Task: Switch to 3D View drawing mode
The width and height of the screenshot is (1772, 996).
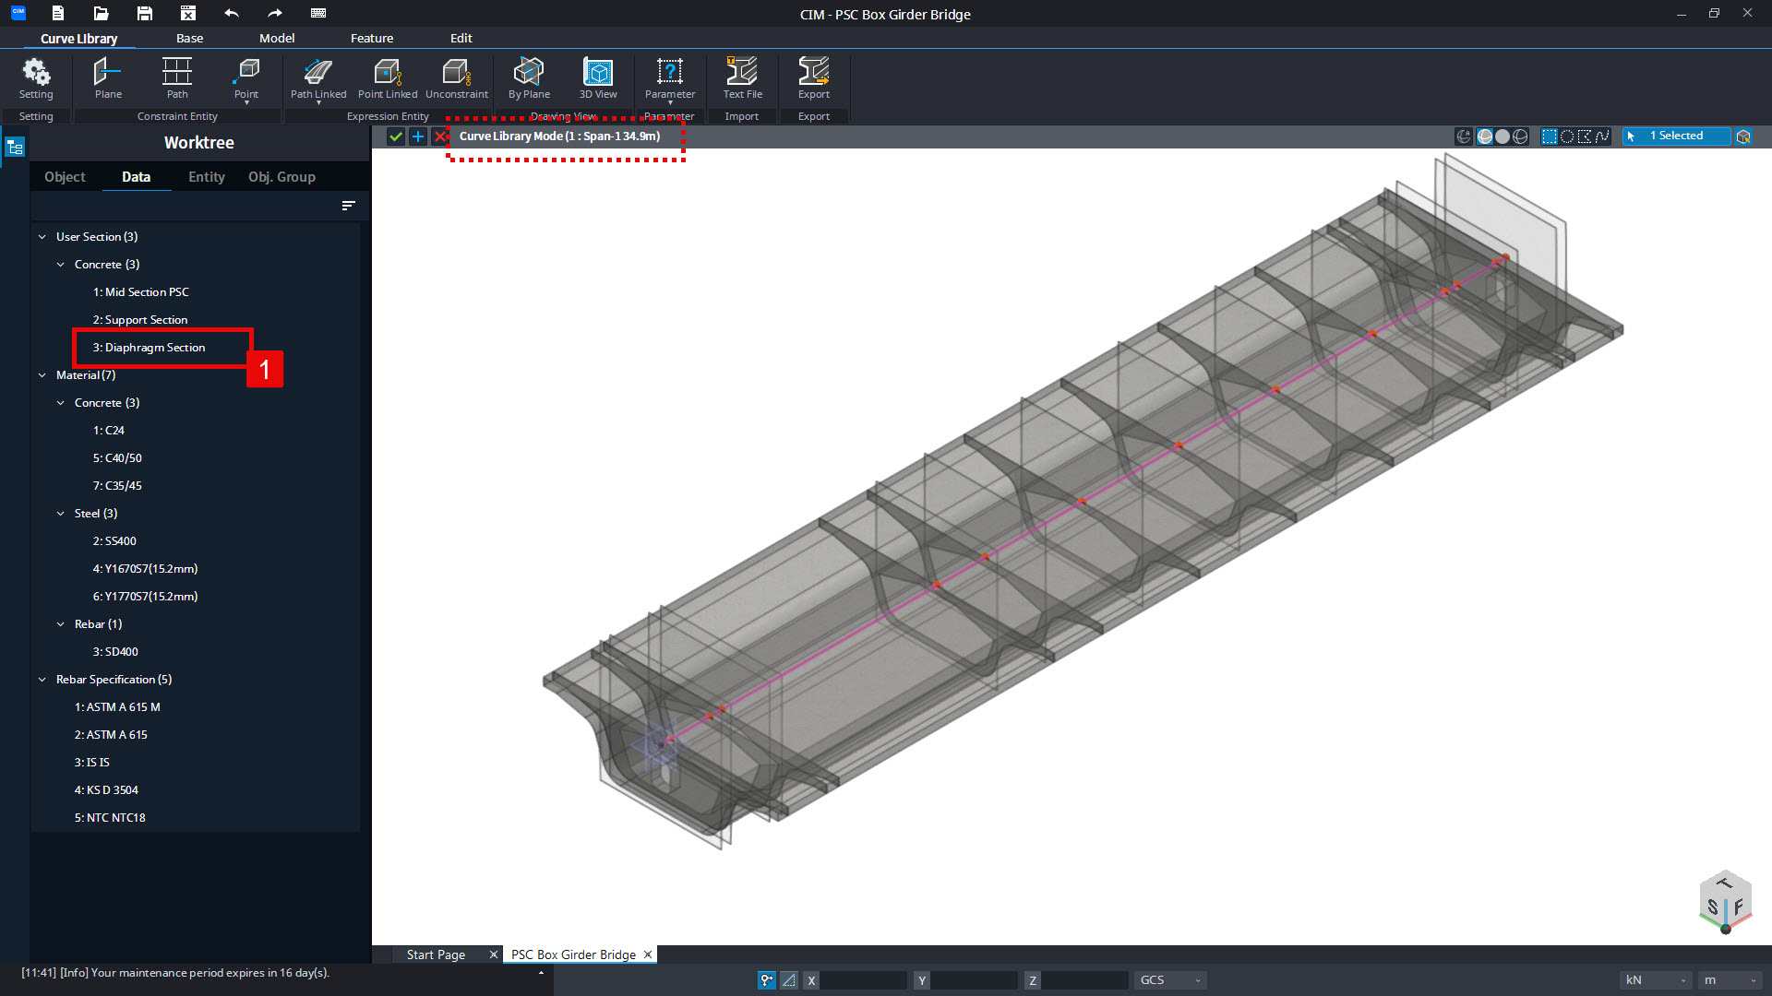Action: (x=598, y=78)
